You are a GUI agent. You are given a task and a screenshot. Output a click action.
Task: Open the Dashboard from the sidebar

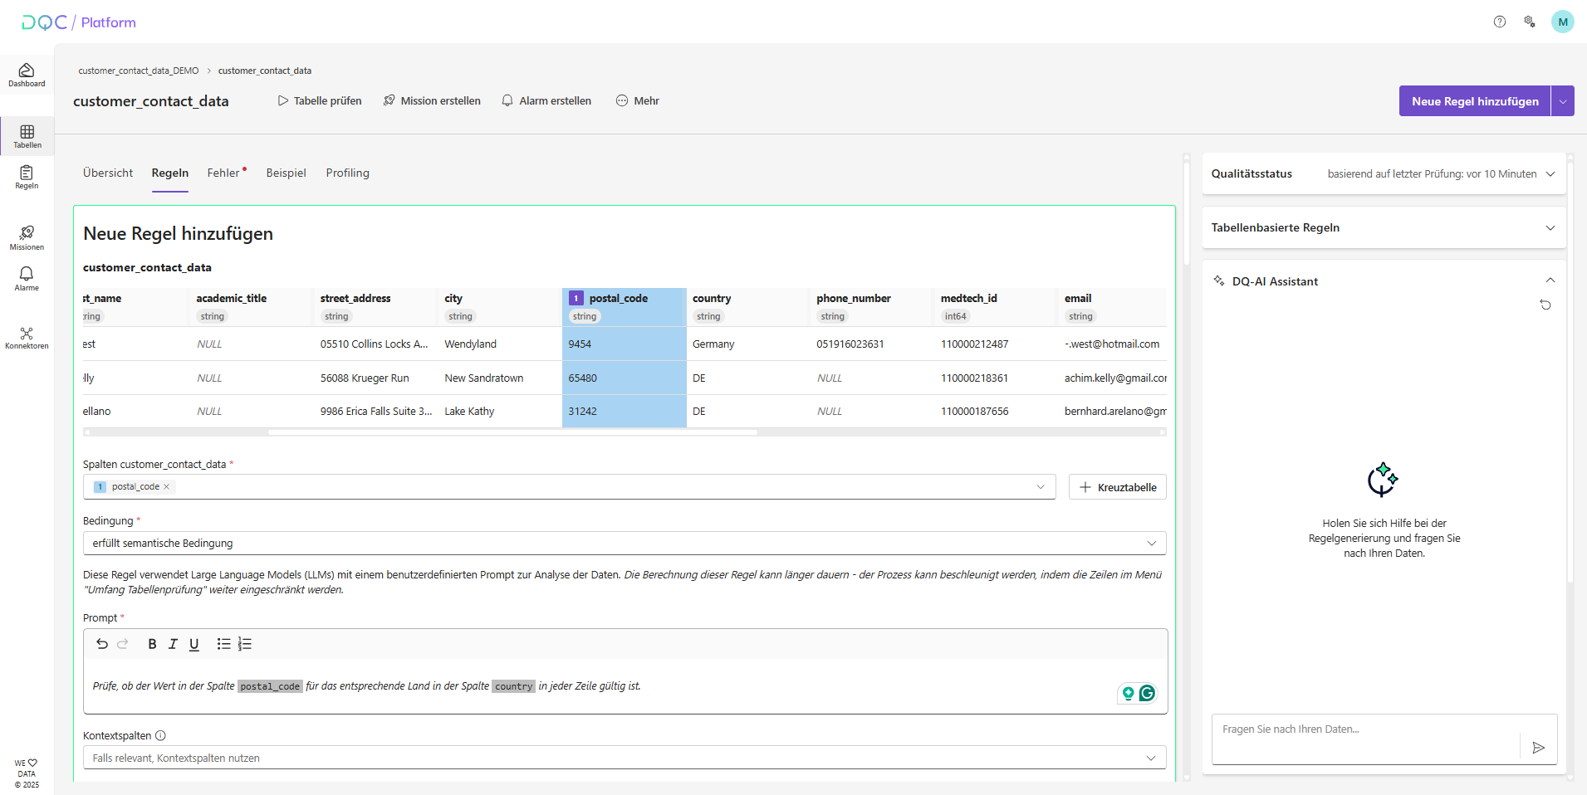pos(27,74)
